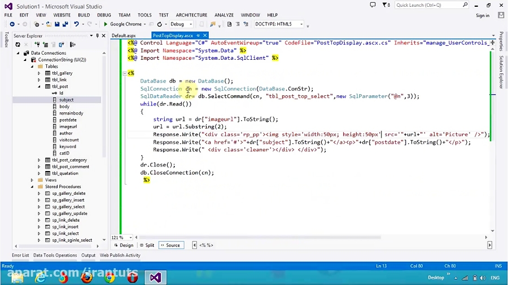Click the Sign in link
Viewport: 508px width, 285px height.
483,15
